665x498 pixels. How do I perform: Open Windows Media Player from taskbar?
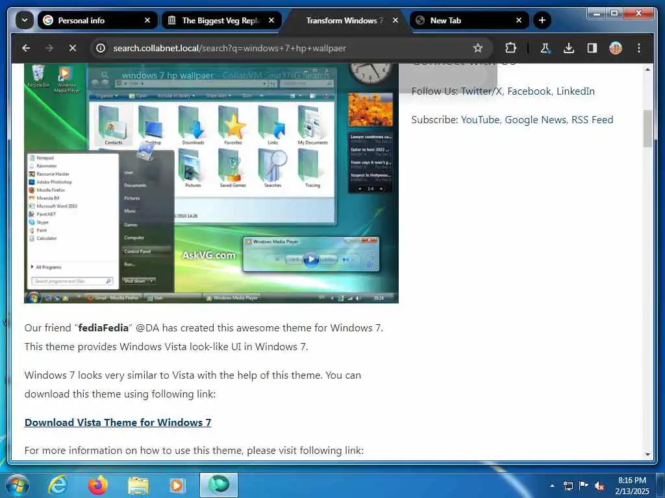click(x=177, y=485)
